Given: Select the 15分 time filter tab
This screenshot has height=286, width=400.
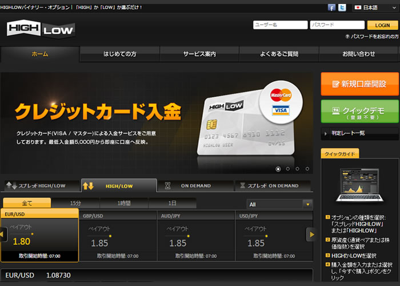Looking at the screenshot, I should 75,203.
